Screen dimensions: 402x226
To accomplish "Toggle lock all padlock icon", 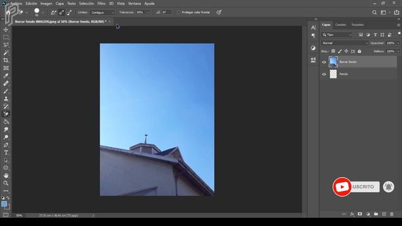I will pos(359,51).
